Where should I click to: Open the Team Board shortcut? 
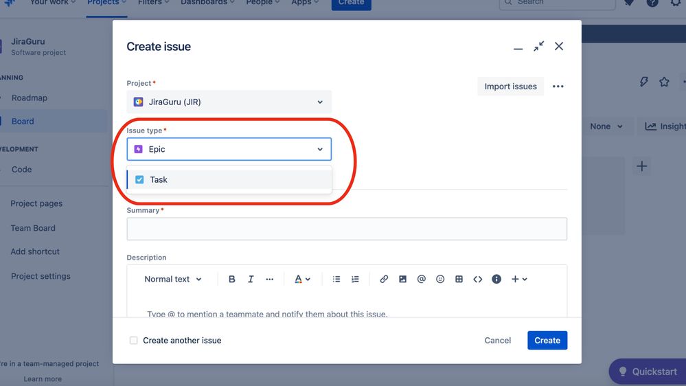[x=33, y=229]
